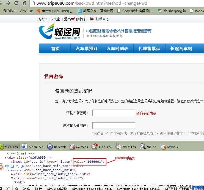Click the browser forward arrow
Image resolution: width=204 pixels, height=190 pixels.
coord(8,3)
